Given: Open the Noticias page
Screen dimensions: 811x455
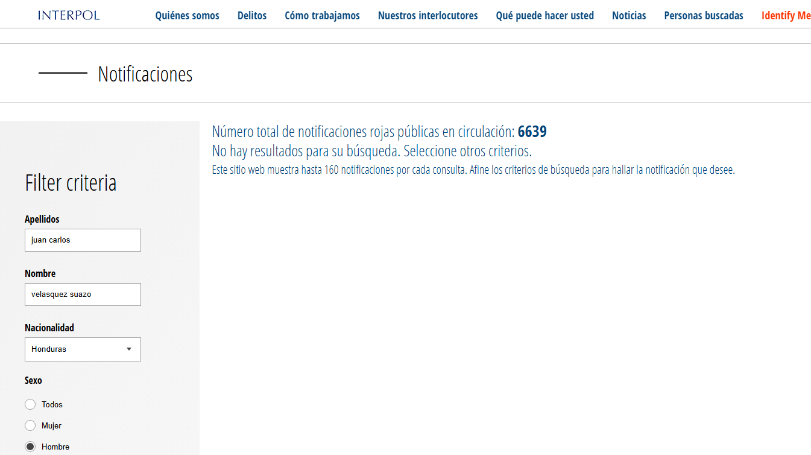Looking at the screenshot, I should tap(629, 16).
